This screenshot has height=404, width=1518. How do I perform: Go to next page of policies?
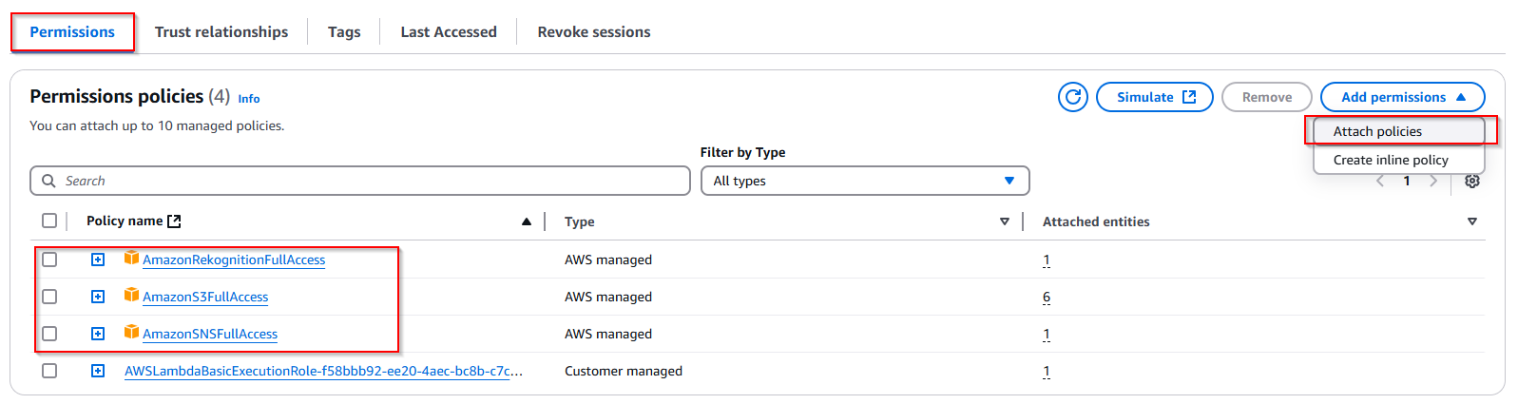pyautogui.click(x=1433, y=181)
